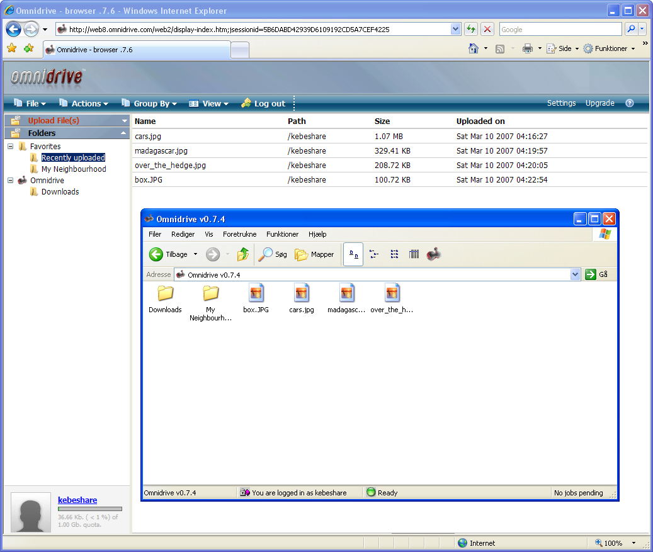Click the Google search input field
The height and width of the screenshot is (552, 653).
pos(559,30)
